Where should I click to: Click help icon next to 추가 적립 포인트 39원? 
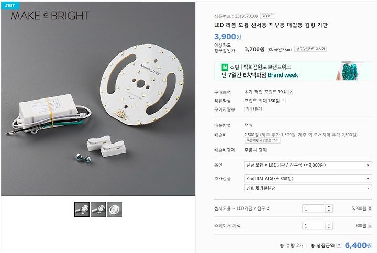click(x=291, y=92)
